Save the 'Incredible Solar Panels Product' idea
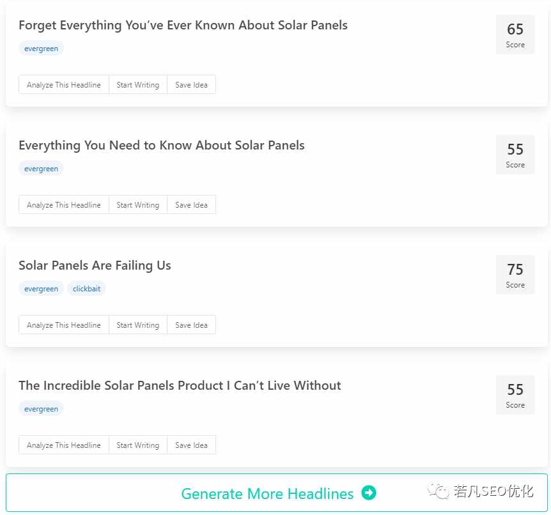The height and width of the screenshot is (515, 551). coord(191,445)
